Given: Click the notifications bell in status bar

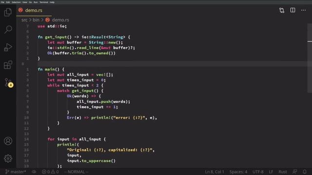Looking at the screenshot, I should click(x=304, y=172).
